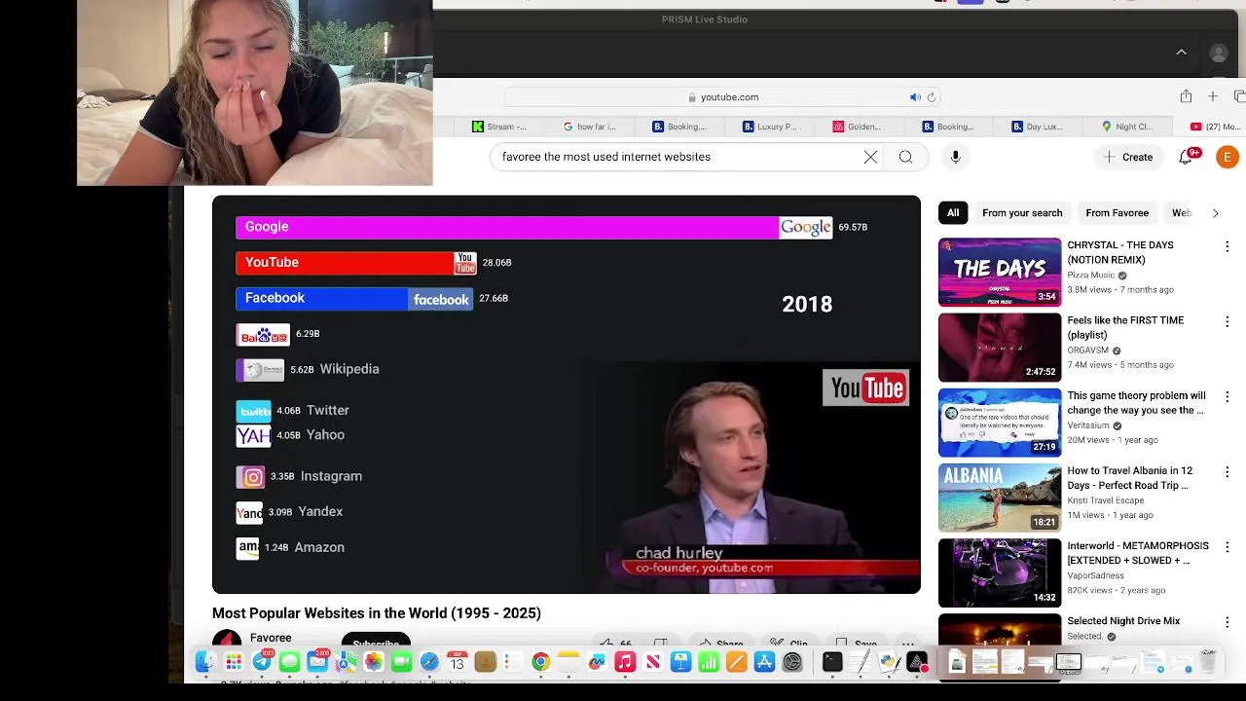
Task: Switch to the Golden... tab
Action: (858, 127)
